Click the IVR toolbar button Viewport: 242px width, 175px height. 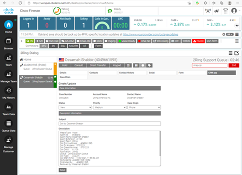tap(40, 41)
